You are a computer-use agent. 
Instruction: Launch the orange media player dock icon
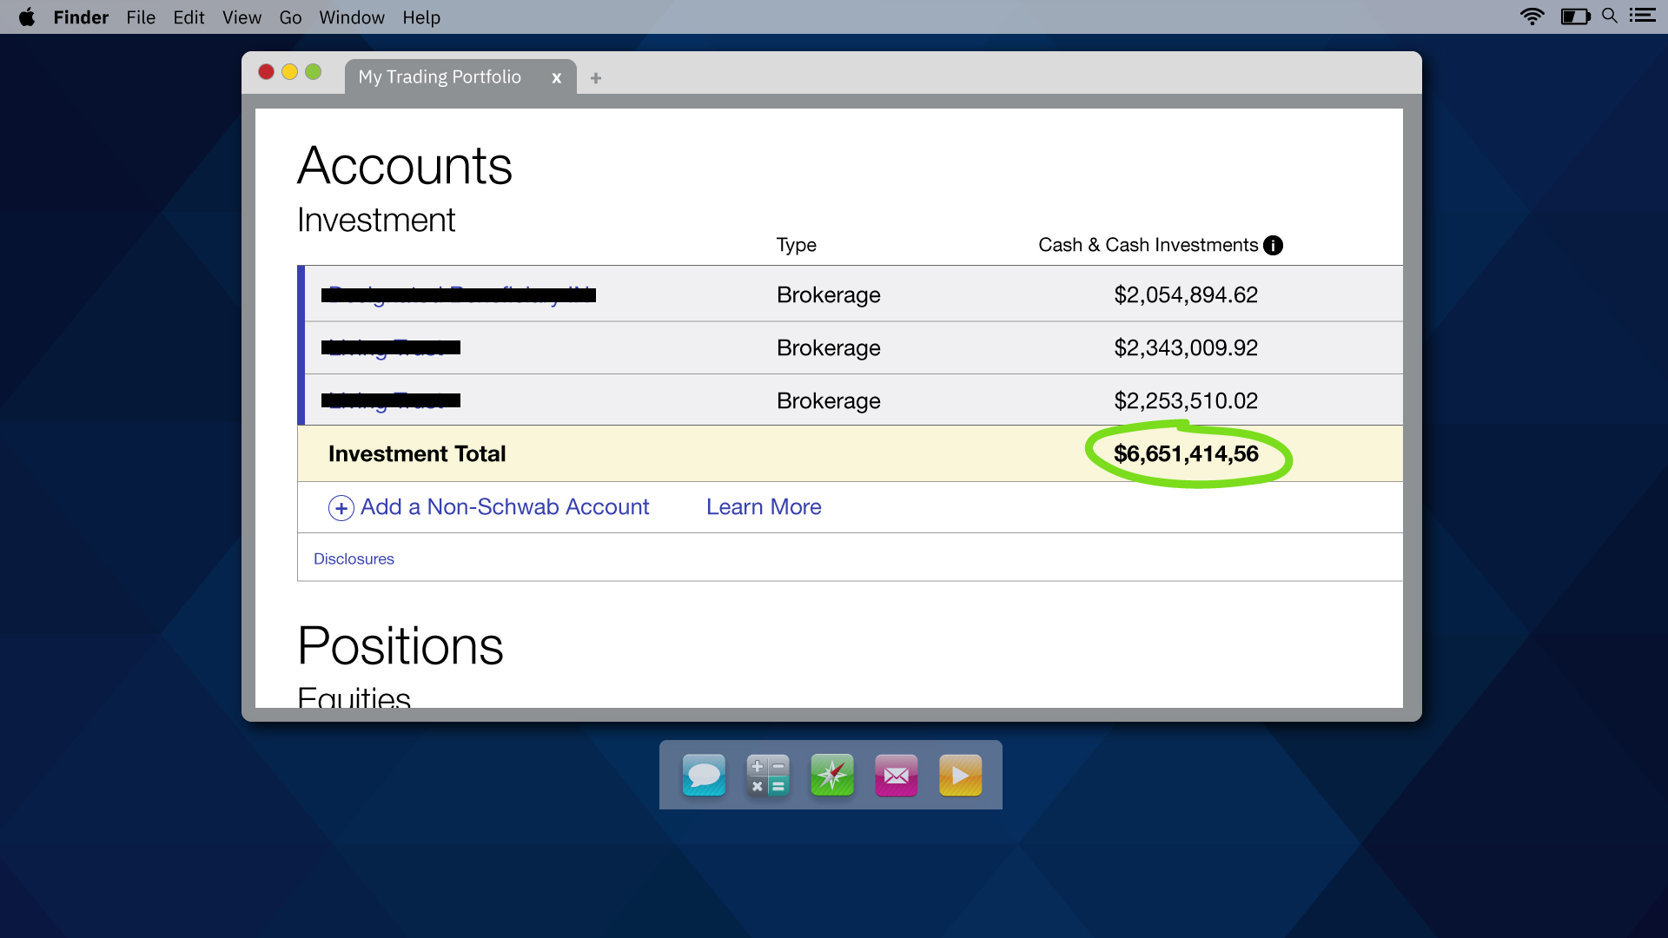(961, 775)
